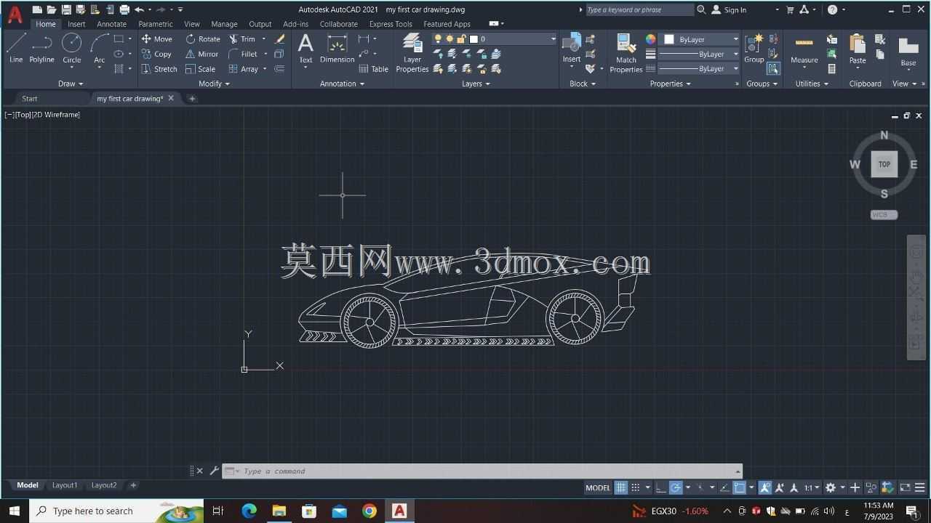Click the Group tool

click(754, 47)
